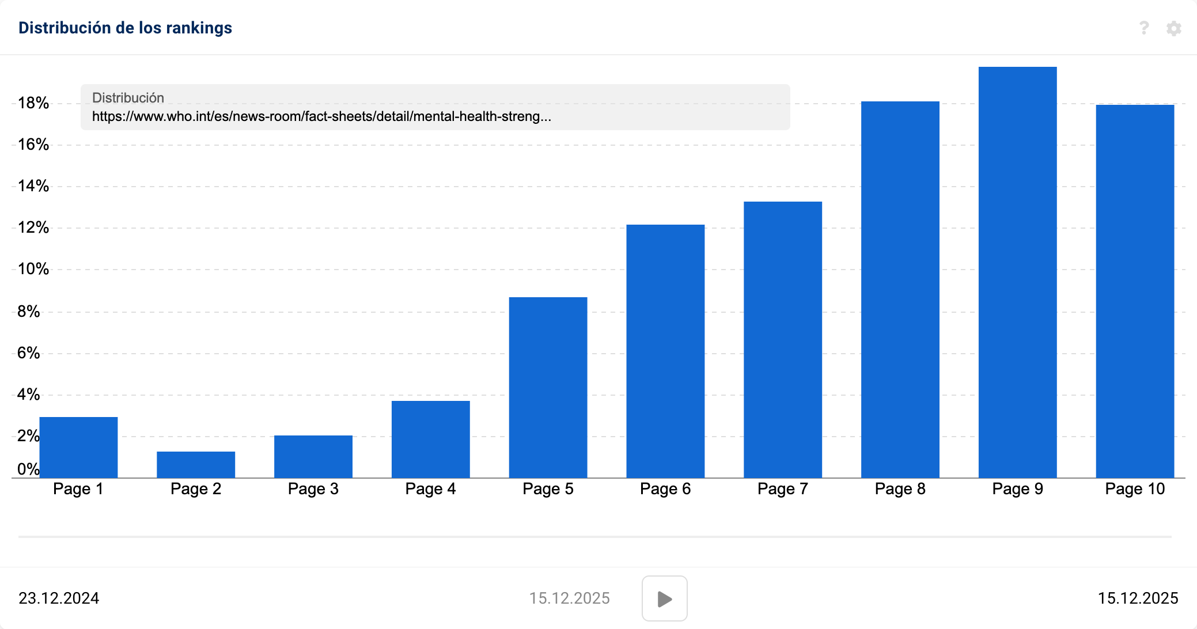The image size is (1197, 629).
Task: Click the end date 15.12.2025
Action: click(1138, 598)
